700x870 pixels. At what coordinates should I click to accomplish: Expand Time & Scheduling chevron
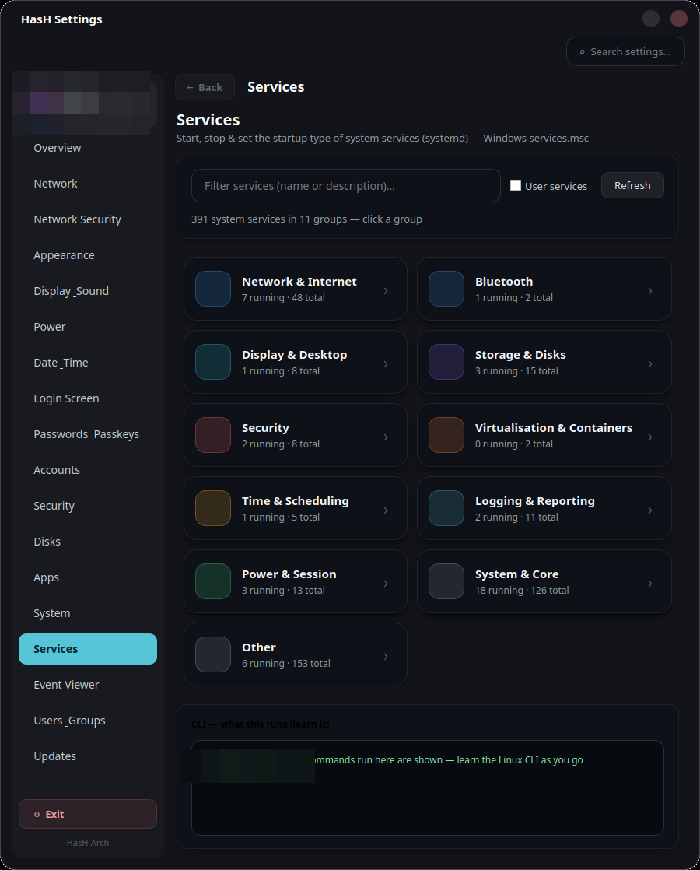tap(386, 510)
